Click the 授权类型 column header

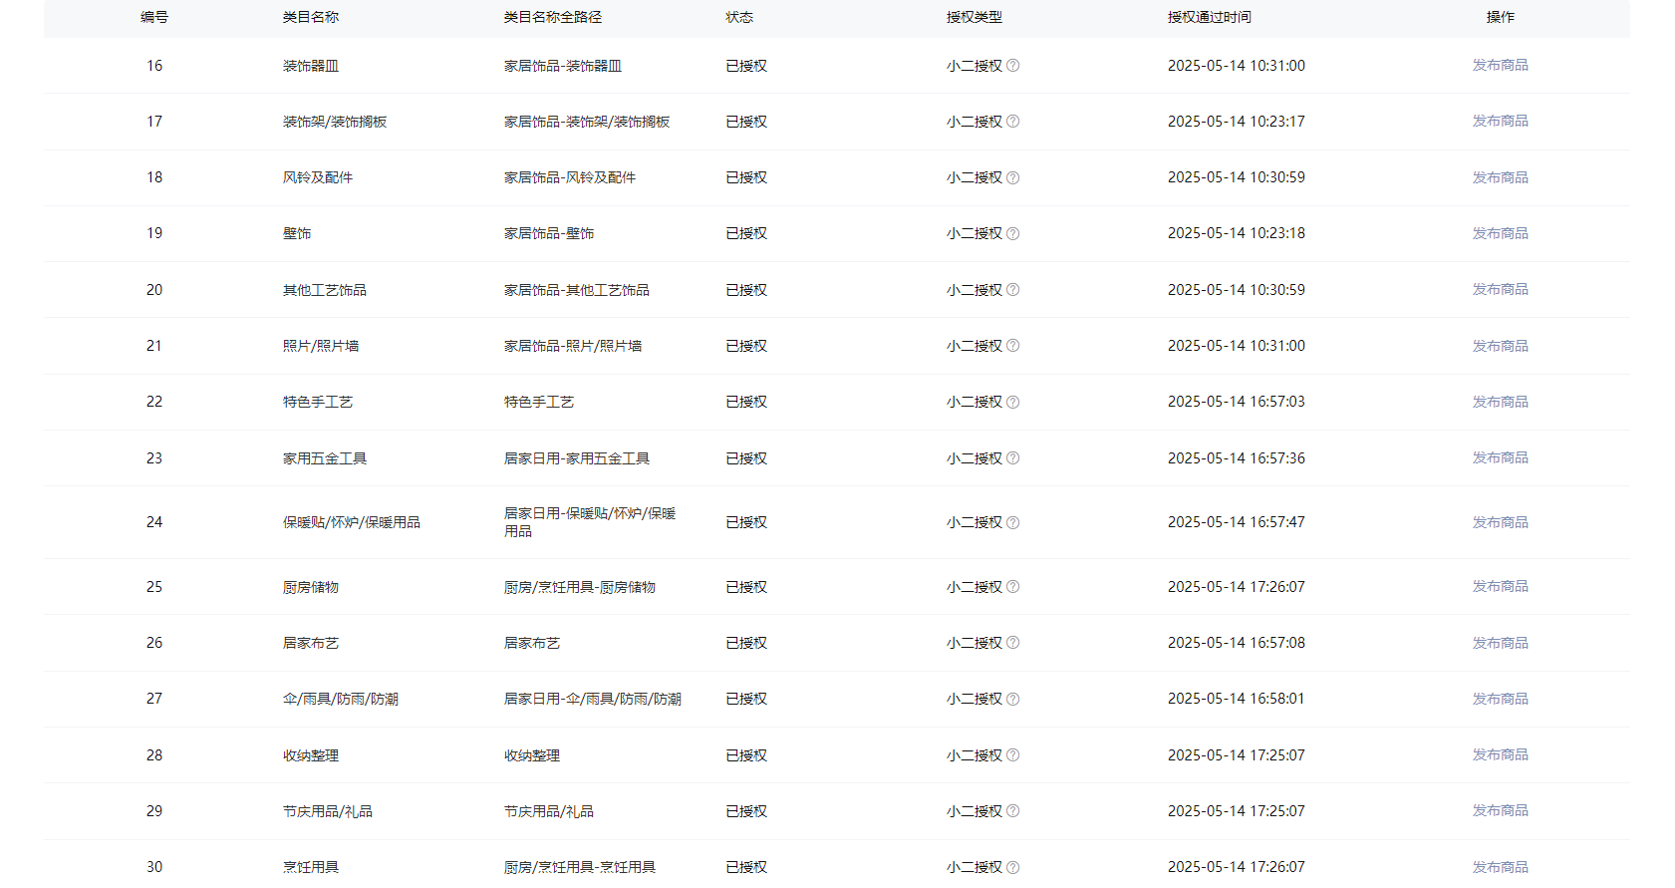pos(975,17)
